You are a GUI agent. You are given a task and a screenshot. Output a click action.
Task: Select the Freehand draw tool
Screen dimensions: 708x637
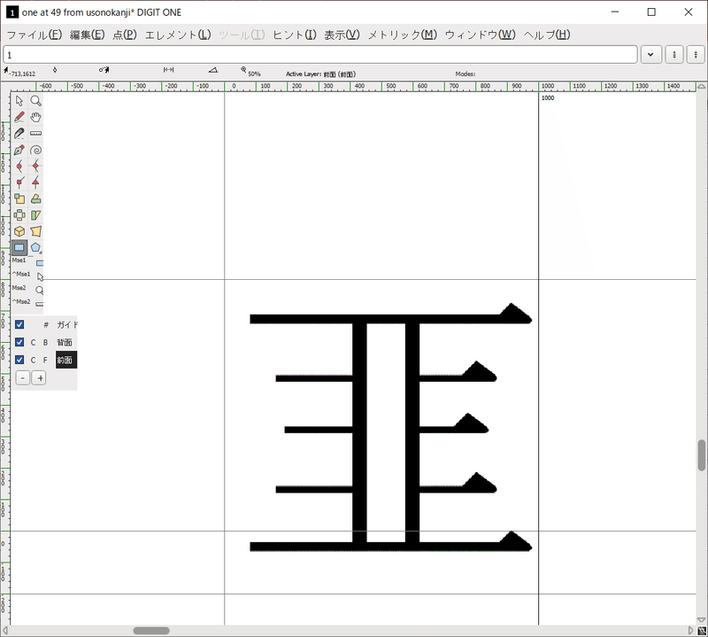click(x=19, y=117)
